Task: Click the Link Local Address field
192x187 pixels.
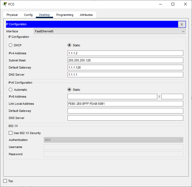Action: [x=125, y=104]
